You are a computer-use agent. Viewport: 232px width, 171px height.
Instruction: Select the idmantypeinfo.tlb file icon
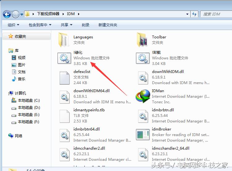[64, 116]
